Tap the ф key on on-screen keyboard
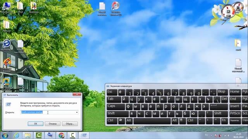This screenshot has width=248, height=139. pos(129,107)
